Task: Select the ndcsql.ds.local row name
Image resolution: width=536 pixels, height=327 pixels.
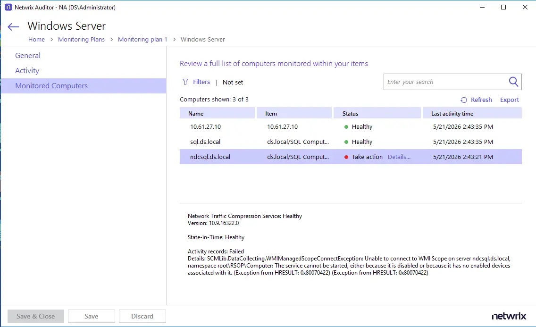Action: click(x=210, y=157)
